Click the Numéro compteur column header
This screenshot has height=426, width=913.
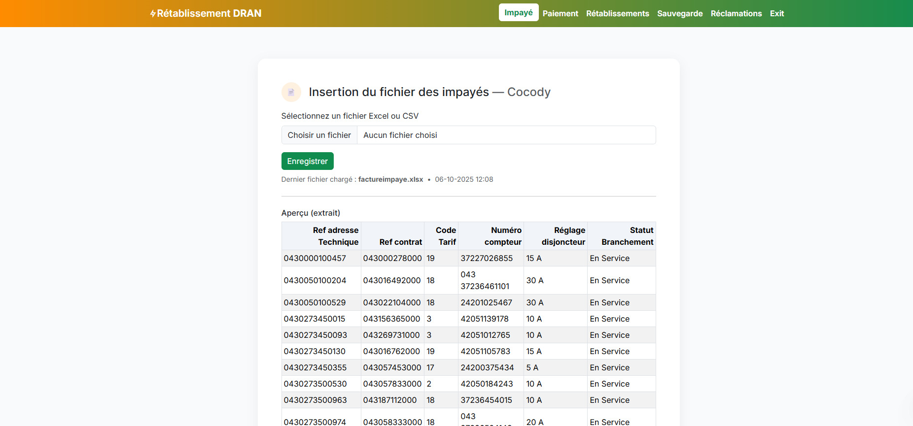coord(502,236)
